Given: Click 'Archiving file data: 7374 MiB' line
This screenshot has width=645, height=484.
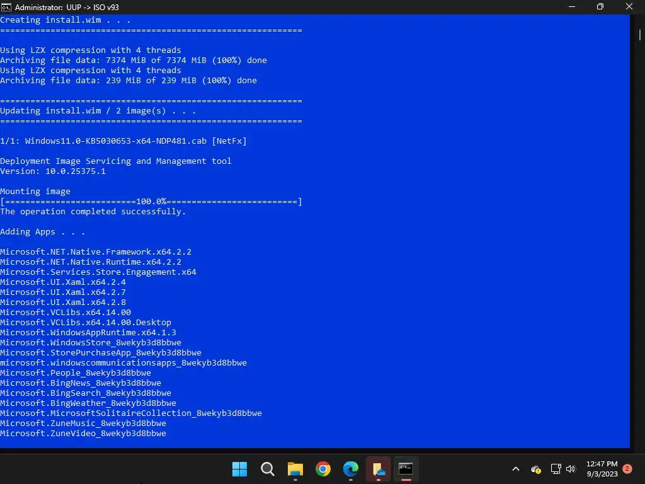Looking at the screenshot, I should coord(134,60).
